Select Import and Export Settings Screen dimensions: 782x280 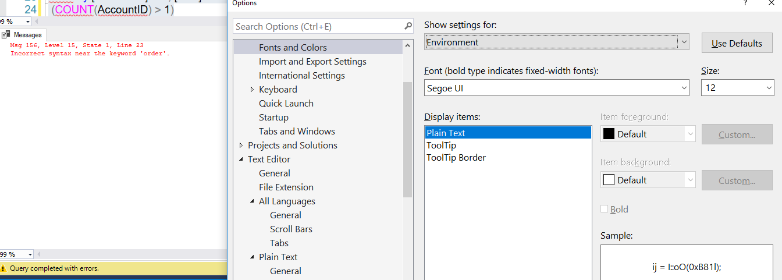point(312,62)
